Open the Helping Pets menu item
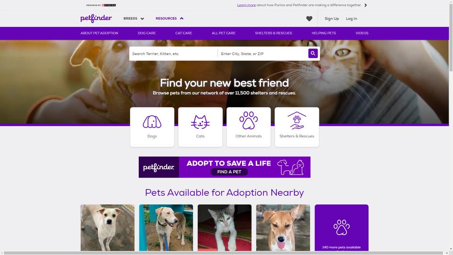Image resolution: width=453 pixels, height=255 pixels. click(x=324, y=33)
